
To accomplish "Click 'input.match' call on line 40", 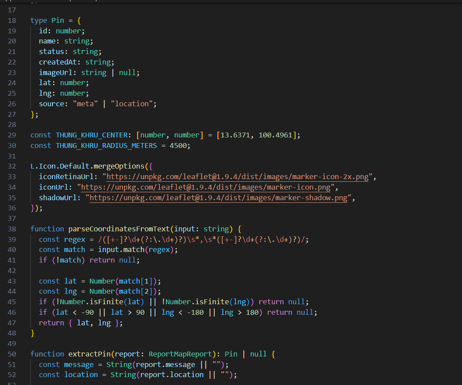I will (121, 250).
